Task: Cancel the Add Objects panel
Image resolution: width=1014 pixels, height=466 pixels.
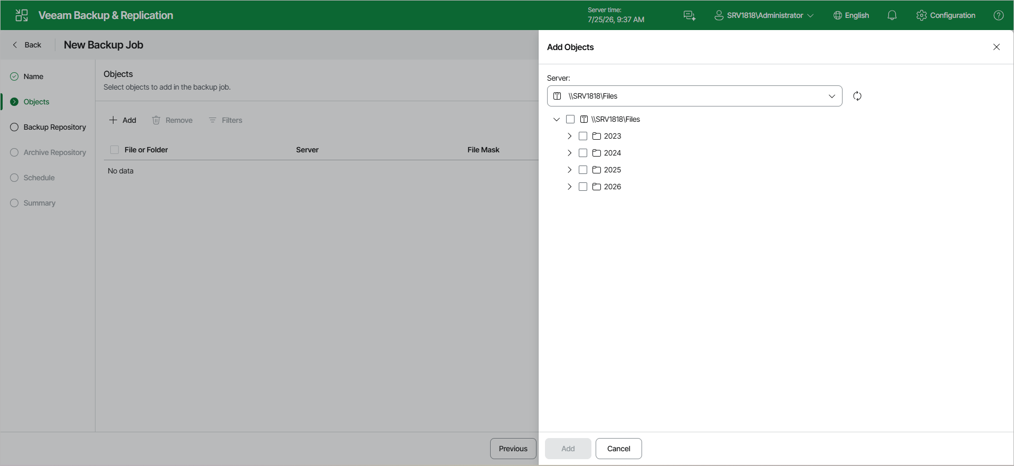Action: pos(619,449)
